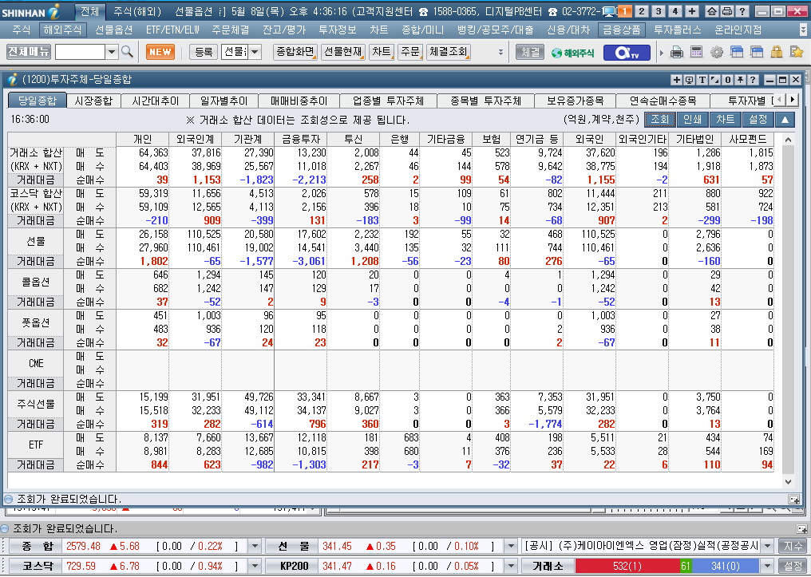Add a new virtual screen with plus button
Screen dimensions: 811x577
pos(692,11)
